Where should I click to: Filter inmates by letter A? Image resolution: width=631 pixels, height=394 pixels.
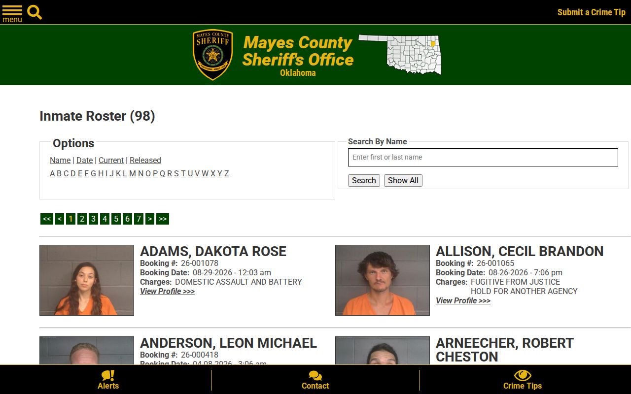(52, 173)
